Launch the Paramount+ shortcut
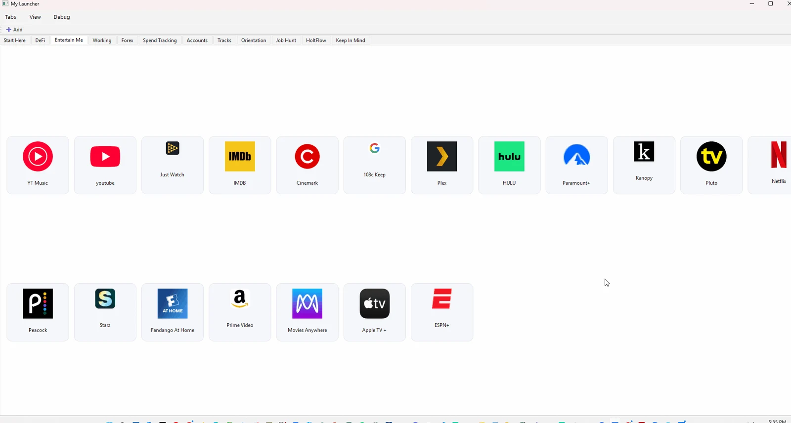791x423 pixels. coord(576,165)
